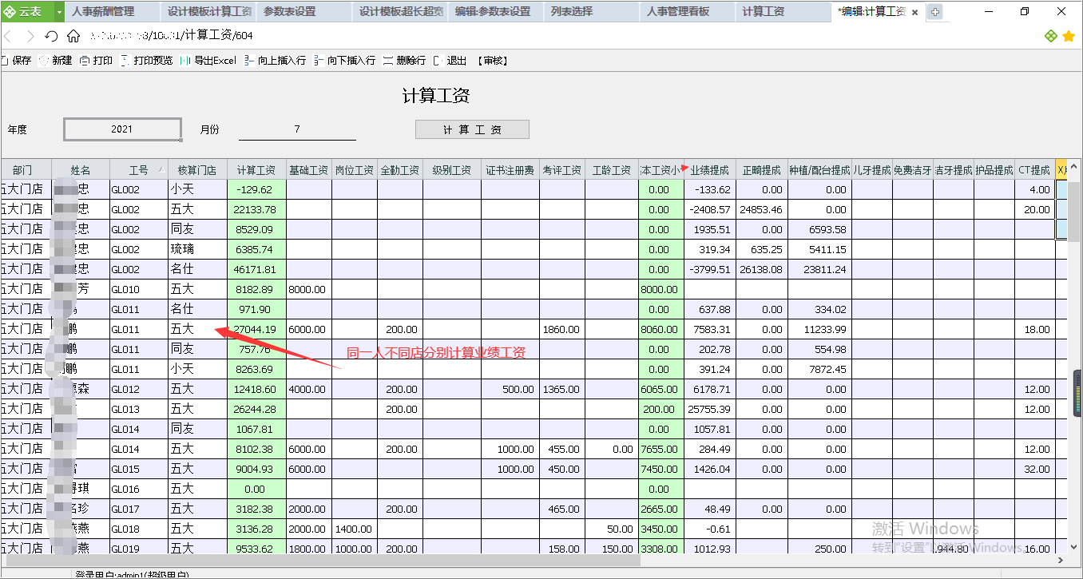Switch to 编辑:参数表设置 tab
1083x579 pixels.
[496, 12]
